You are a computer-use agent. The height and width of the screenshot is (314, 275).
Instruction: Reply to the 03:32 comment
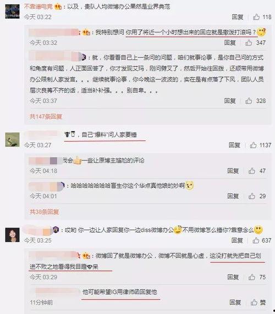pos(230,42)
